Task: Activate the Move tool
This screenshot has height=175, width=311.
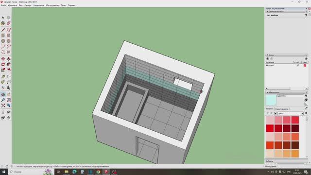Action: (x=3, y=59)
